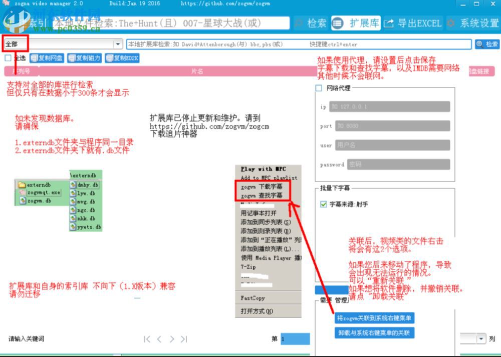Toggle the 全选 select-all checkbox

click(7, 57)
